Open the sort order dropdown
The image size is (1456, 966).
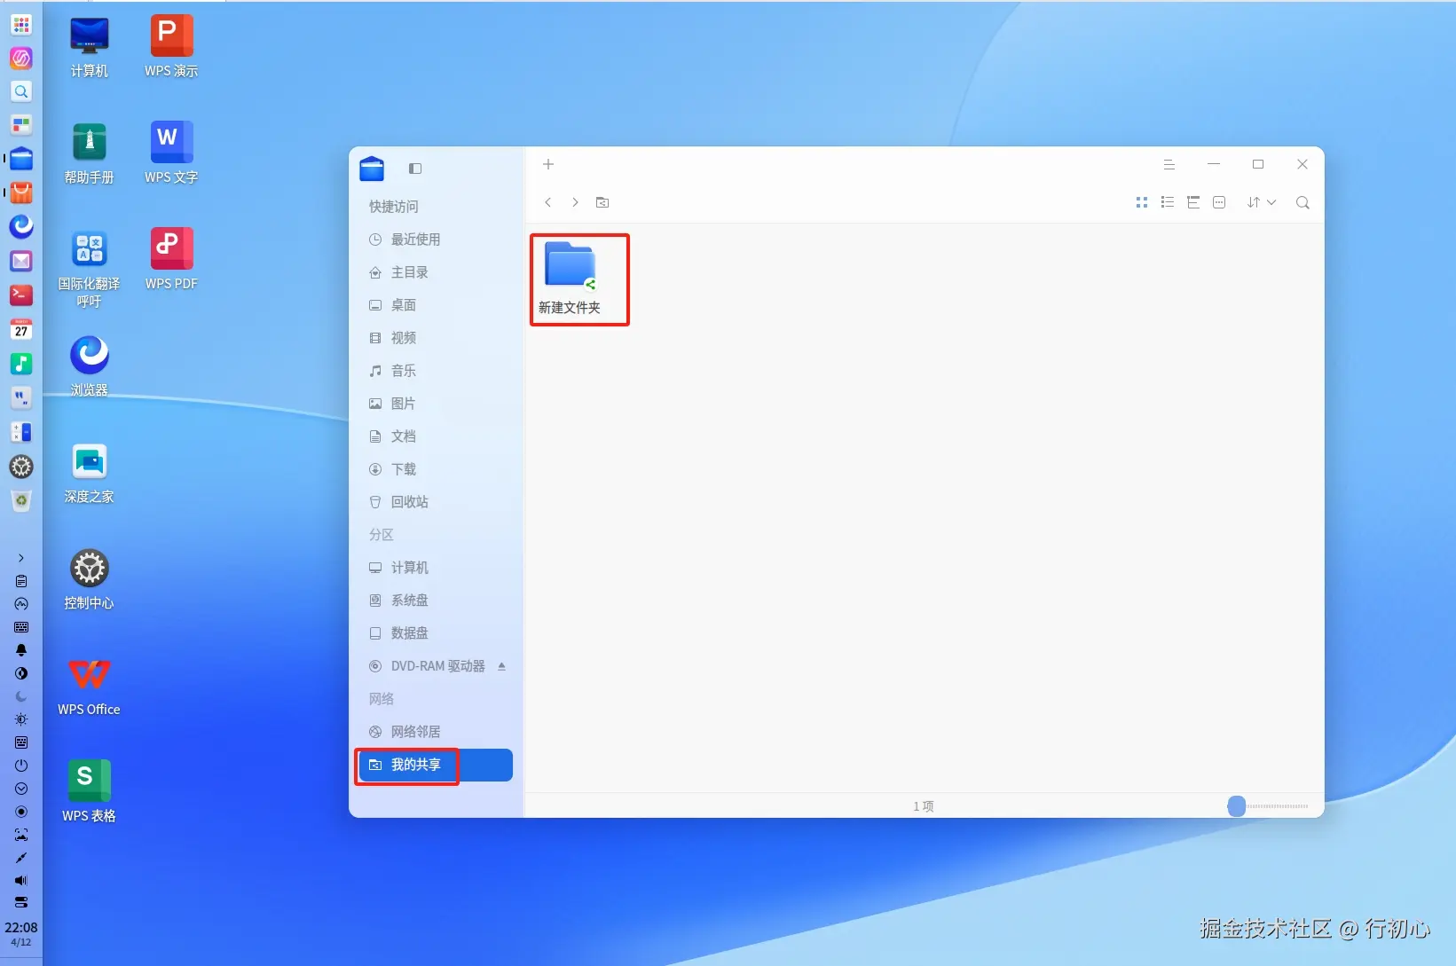click(x=1262, y=202)
